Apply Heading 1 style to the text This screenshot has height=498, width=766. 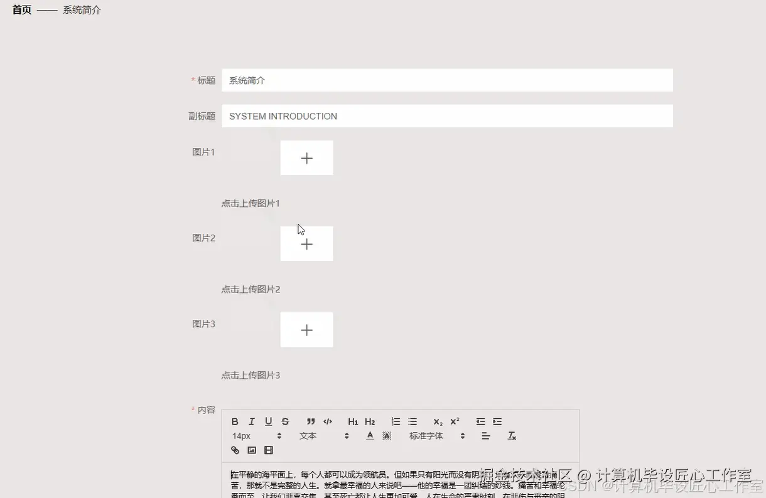click(x=353, y=421)
